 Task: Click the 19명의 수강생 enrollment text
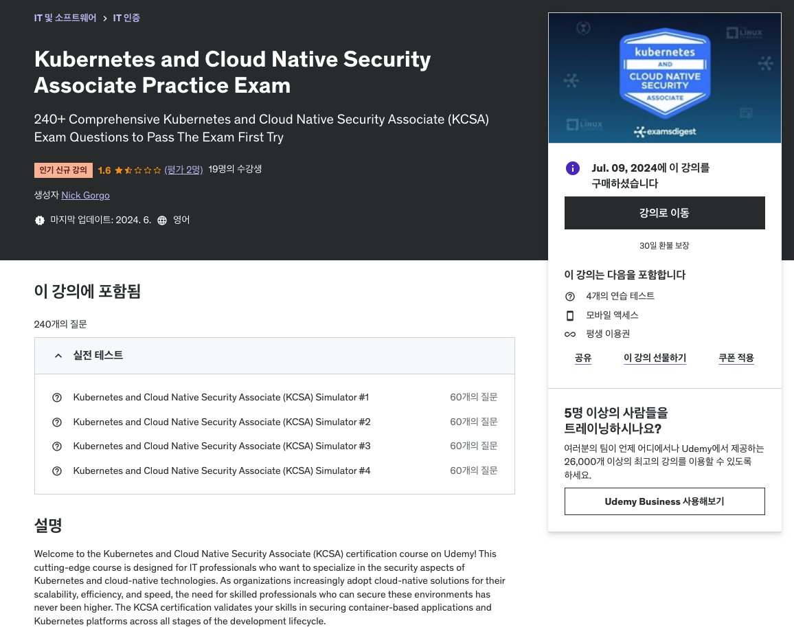tap(235, 169)
